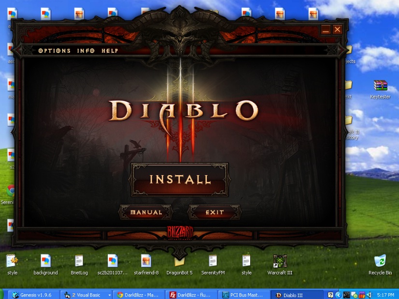Open the HELP menu
Image resolution: width=399 pixels, height=299 pixels.
pos(110,51)
